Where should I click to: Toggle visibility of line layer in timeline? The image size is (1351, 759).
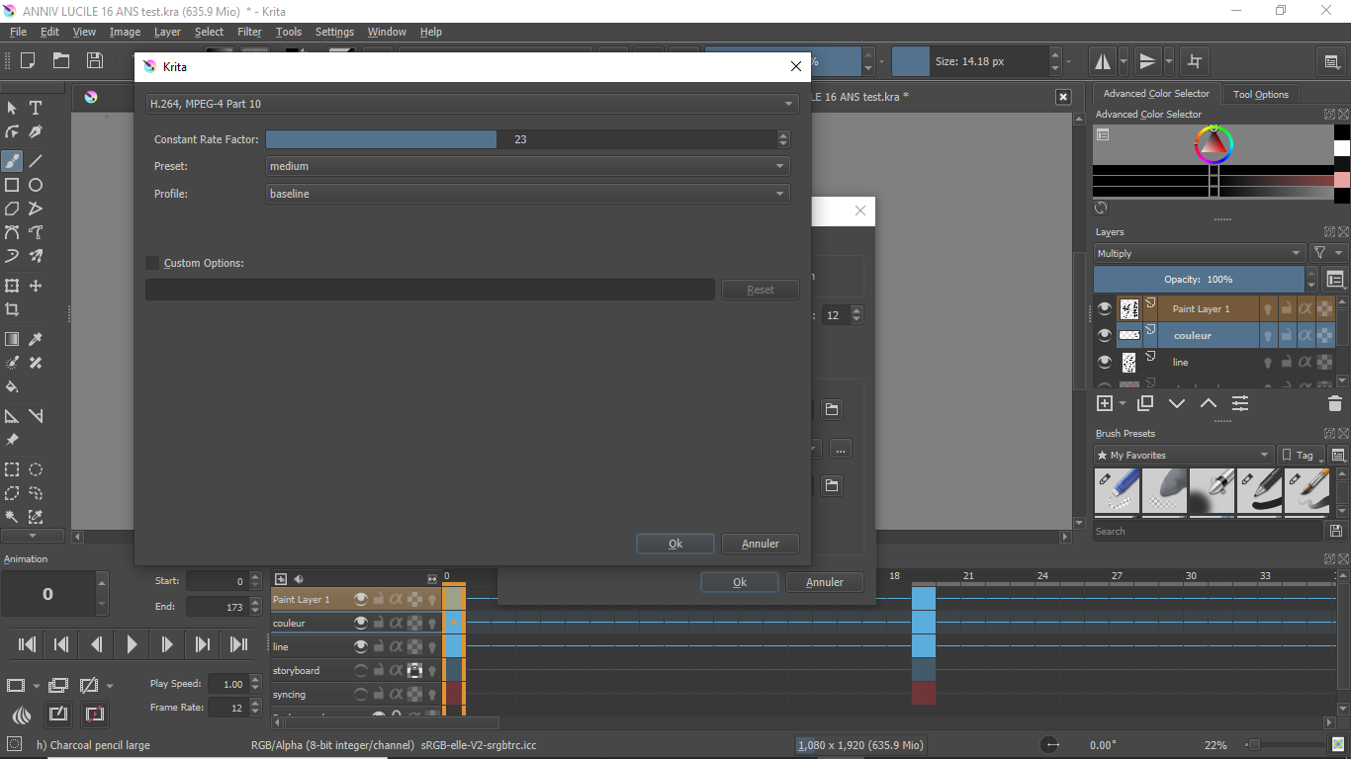361,646
